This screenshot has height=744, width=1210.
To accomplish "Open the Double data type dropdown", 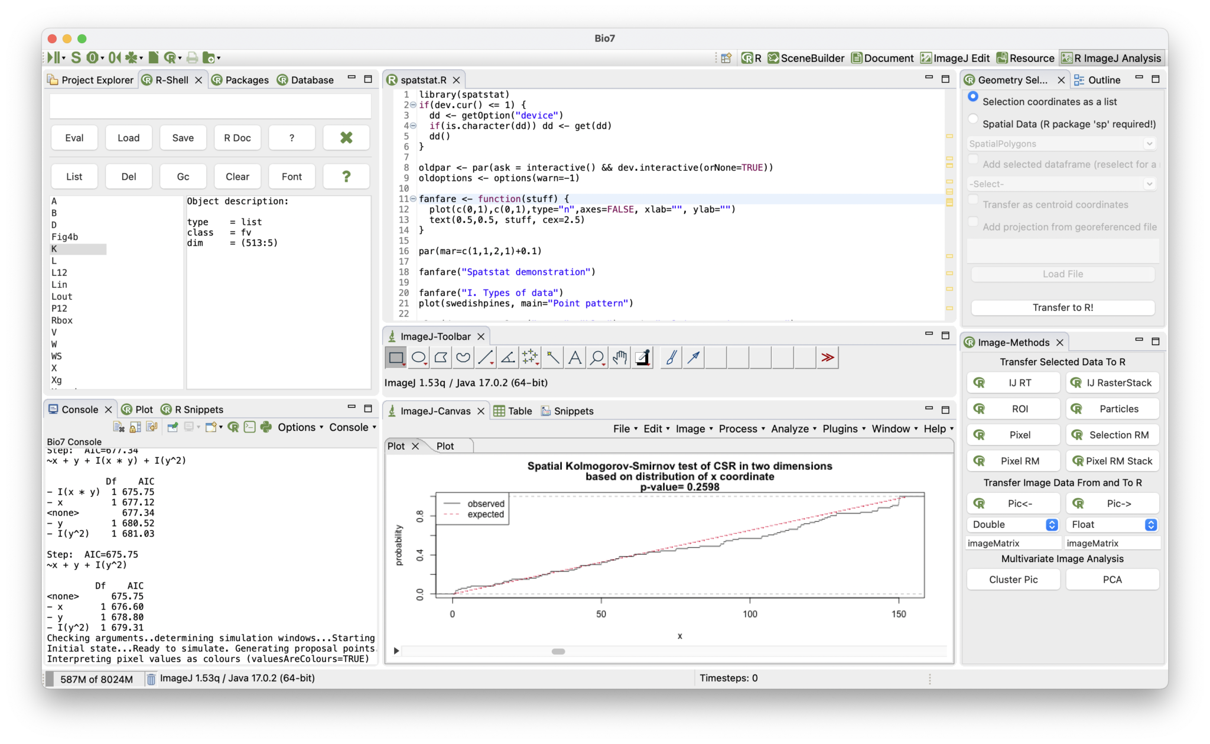I will [1014, 525].
